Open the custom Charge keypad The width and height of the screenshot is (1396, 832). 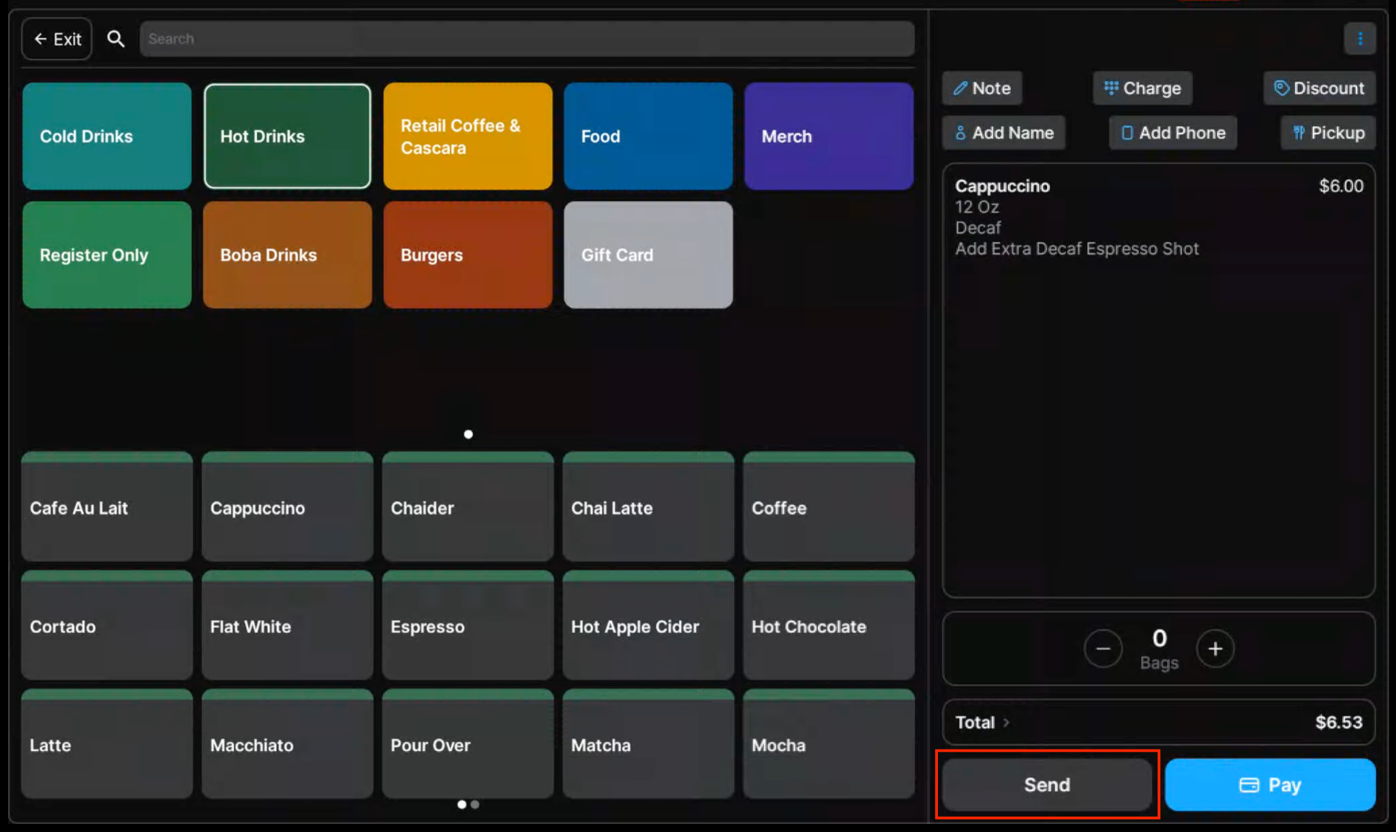pos(1142,88)
